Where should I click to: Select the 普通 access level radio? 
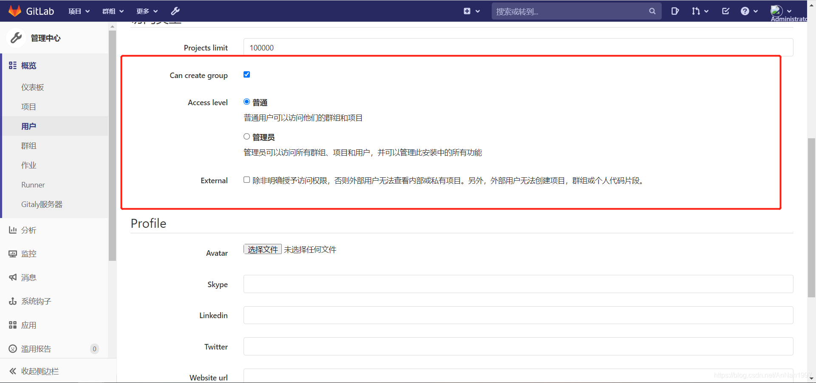pyautogui.click(x=246, y=102)
